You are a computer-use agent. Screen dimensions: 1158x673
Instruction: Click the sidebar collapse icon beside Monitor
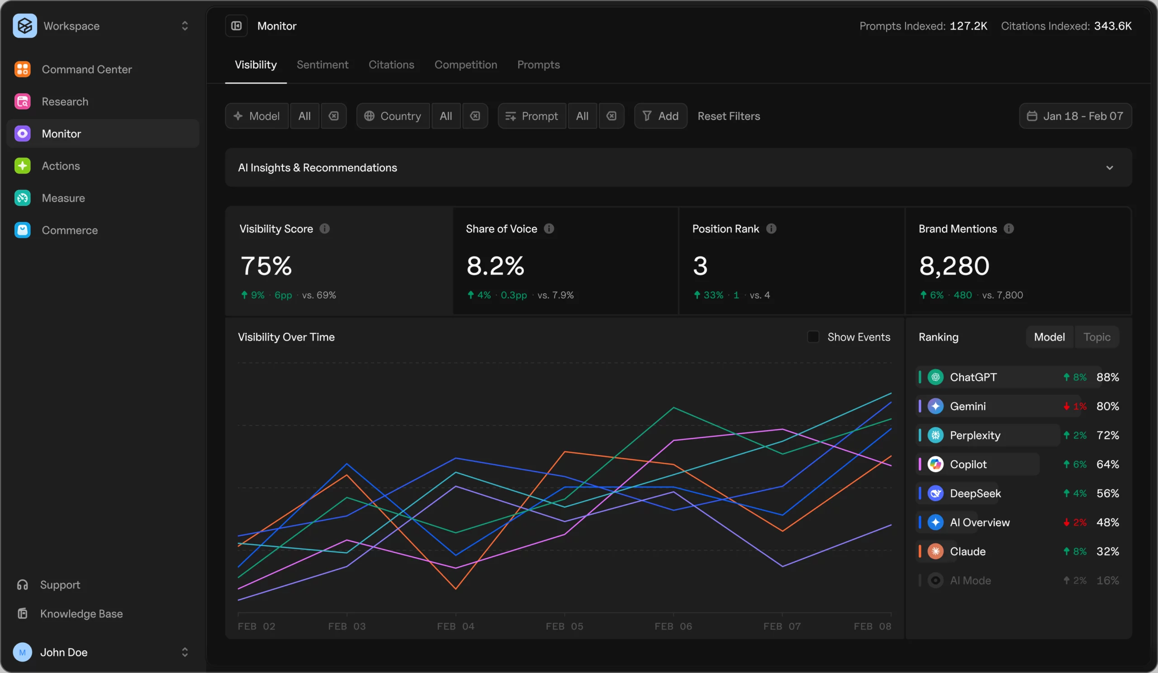click(236, 26)
